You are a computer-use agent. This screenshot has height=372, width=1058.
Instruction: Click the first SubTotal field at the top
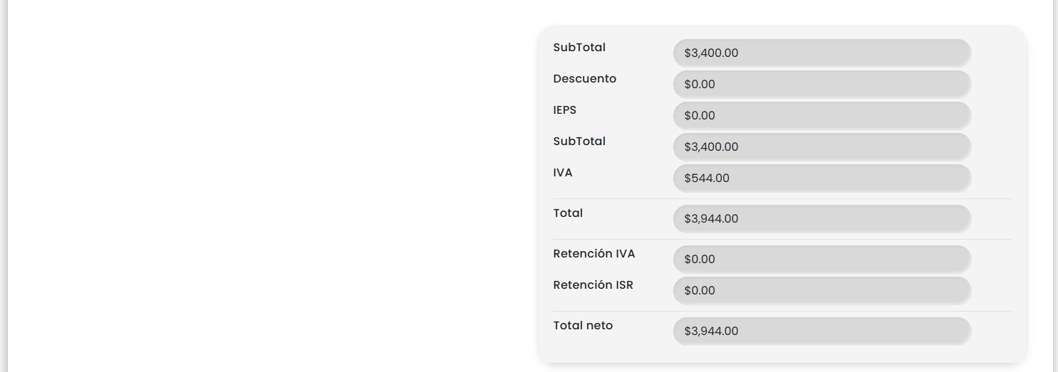pyautogui.click(x=821, y=53)
